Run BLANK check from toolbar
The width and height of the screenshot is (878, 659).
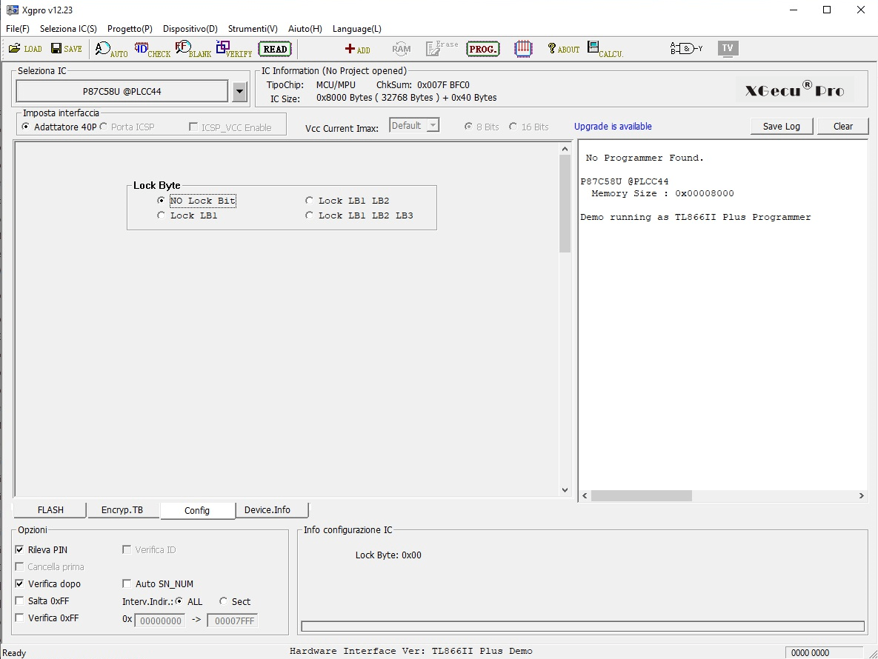click(x=193, y=49)
